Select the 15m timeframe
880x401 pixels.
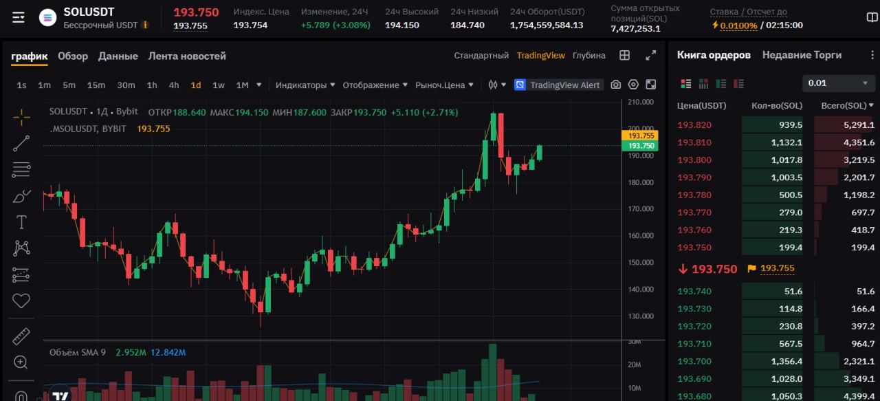(96, 85)
